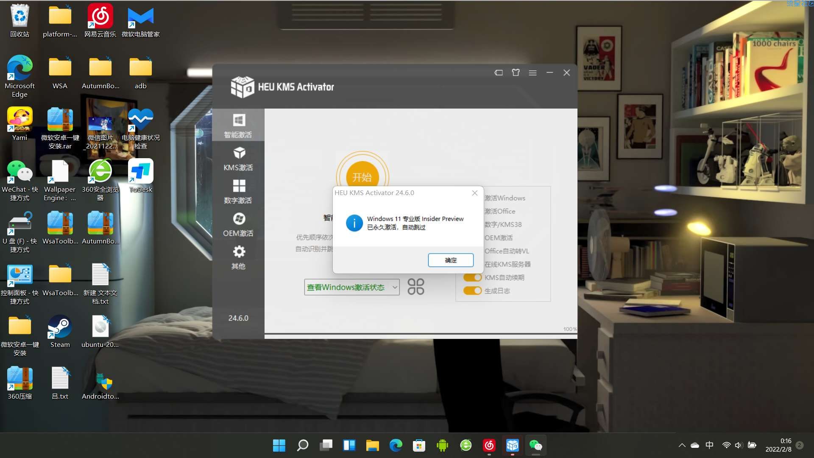The height and width of the screenshot is (458, 814).
Task: Click 激活Office option label
Action: point(500,211)
